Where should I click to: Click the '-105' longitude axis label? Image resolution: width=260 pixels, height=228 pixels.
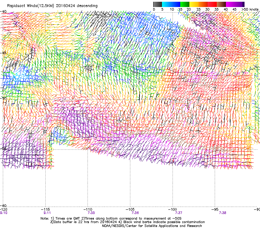click(130, 210)
